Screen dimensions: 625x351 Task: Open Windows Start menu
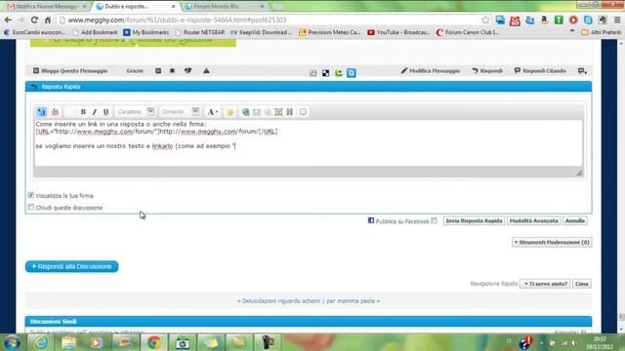(x=12, y=342)
